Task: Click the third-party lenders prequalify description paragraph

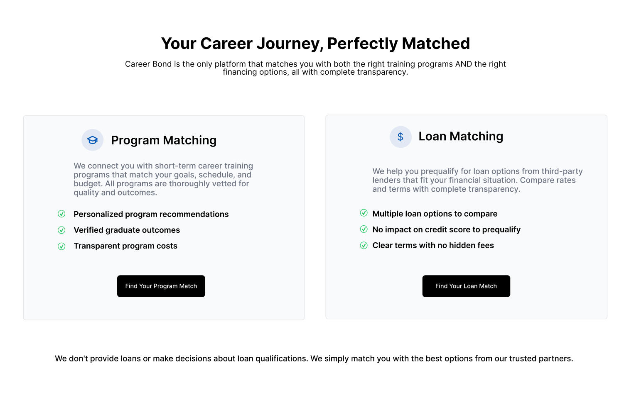Action: pyautogui.click(x=477, y=180)
